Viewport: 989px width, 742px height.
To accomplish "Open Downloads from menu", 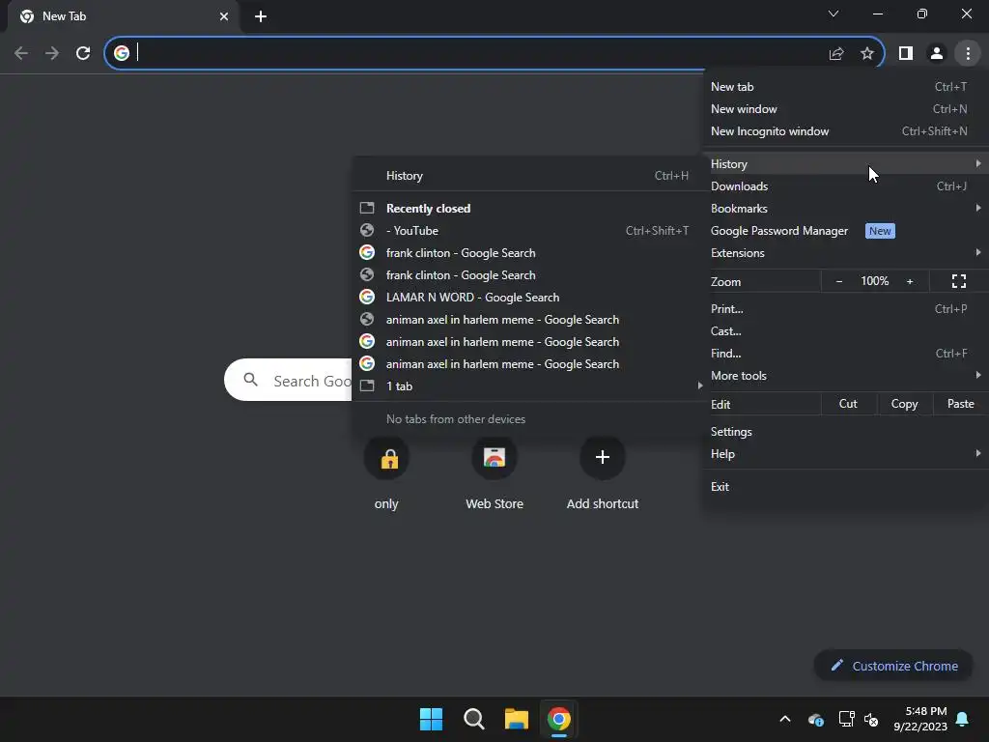I will pyautogui.click(x=844, y=186).
